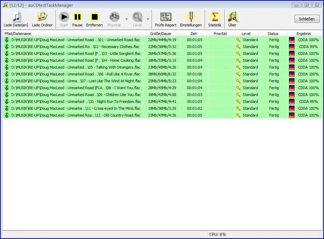Open the Lade Ordner folder icon
Viewport: 324px width, 239px height.
point(42,16)
